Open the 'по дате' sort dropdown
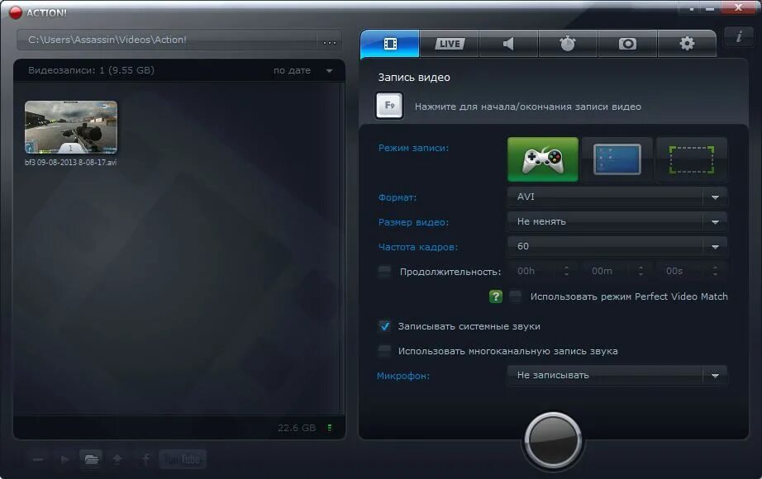The image size is (762, 479). pyautogui.click(x=302, y=70)
